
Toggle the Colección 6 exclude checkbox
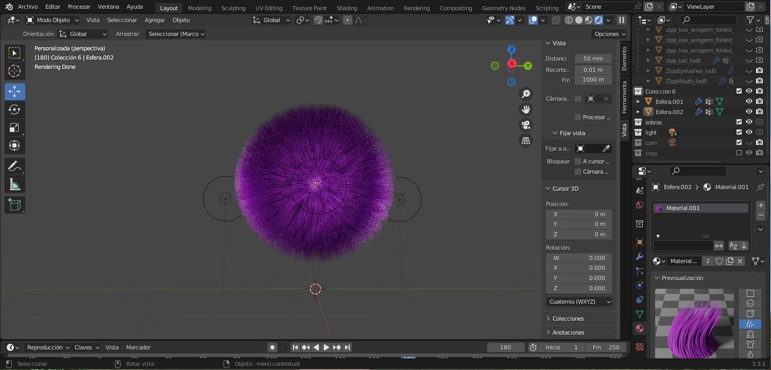(739, 91)
